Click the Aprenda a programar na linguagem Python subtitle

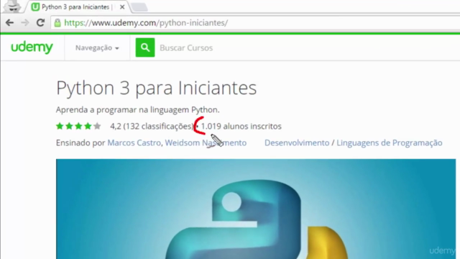(137, 110)
